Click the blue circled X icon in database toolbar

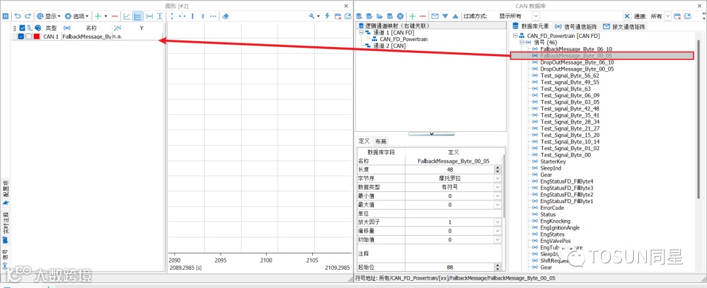(399, 16)
